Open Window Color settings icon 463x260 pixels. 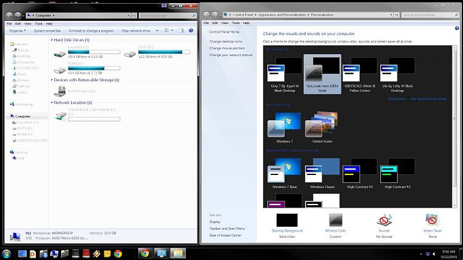coord(336,220)
